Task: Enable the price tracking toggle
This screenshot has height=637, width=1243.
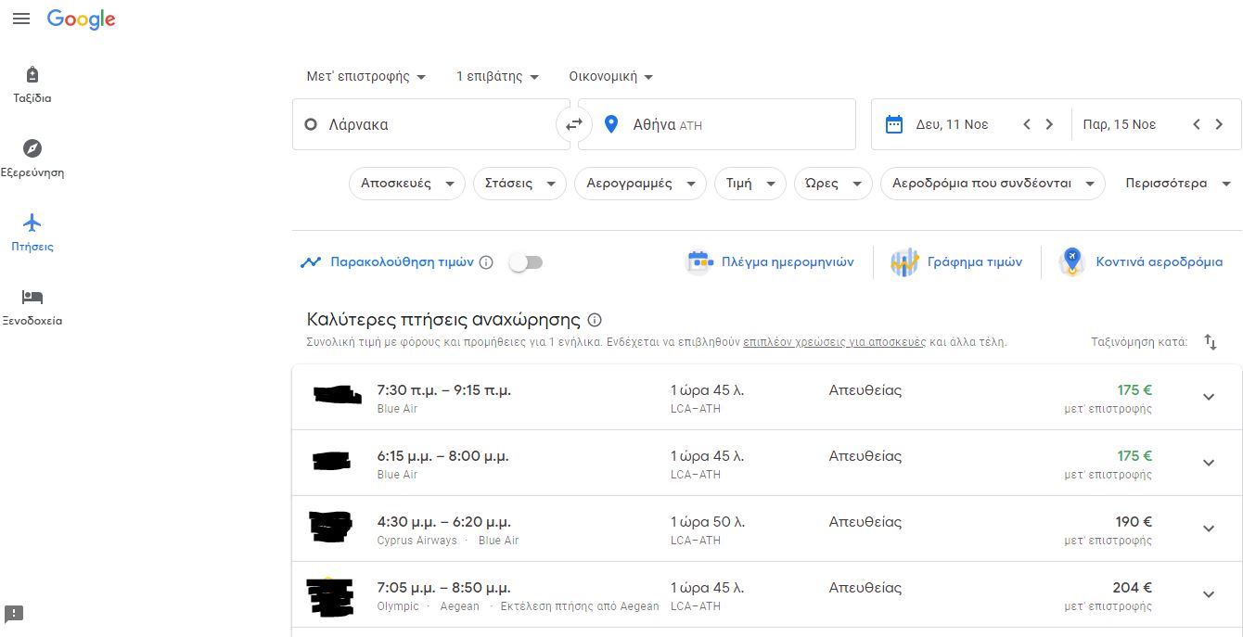Action: 525,262
